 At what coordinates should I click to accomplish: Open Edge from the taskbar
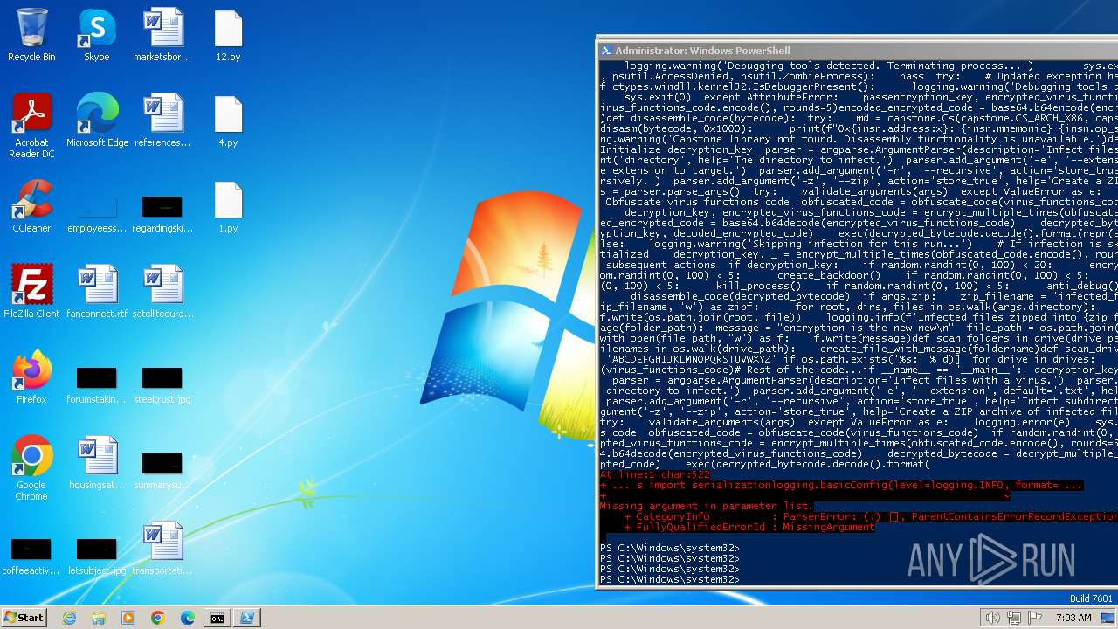pyautogui.click(x=188, y=618)
